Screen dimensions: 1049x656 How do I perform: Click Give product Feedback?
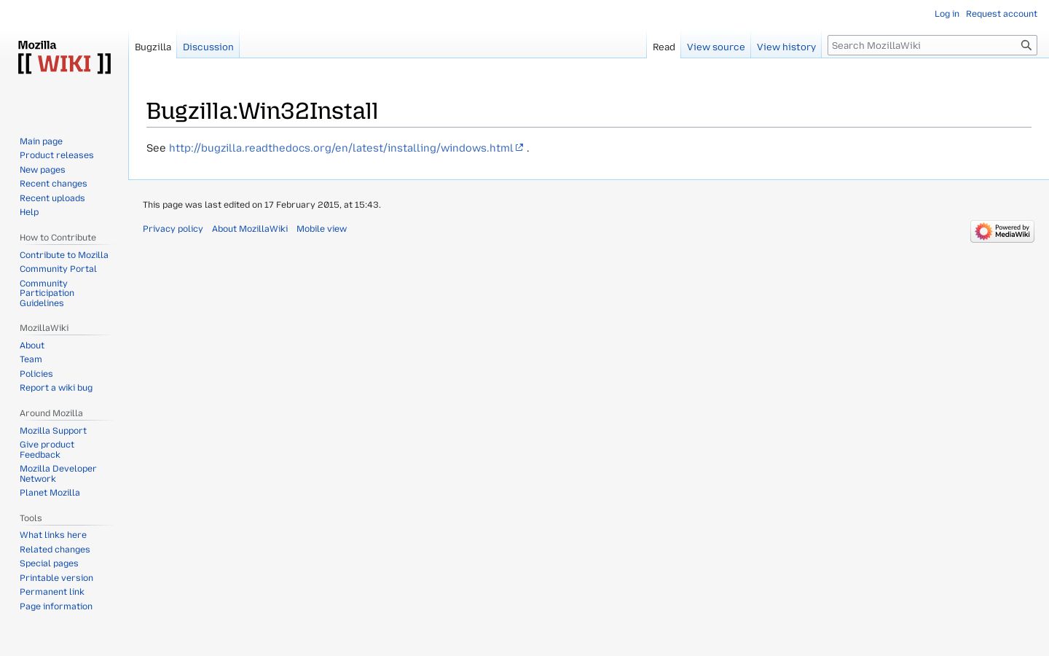tap(47, 450)
